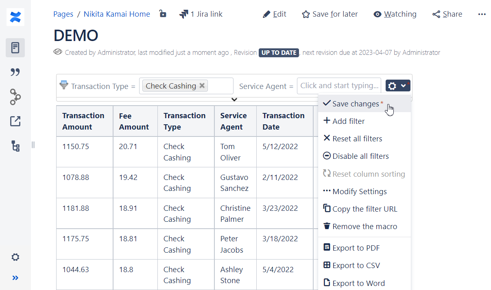Open the Nikita Kamai Home breadcrumb link
The image size is (491, 290).
click(117, 14)
